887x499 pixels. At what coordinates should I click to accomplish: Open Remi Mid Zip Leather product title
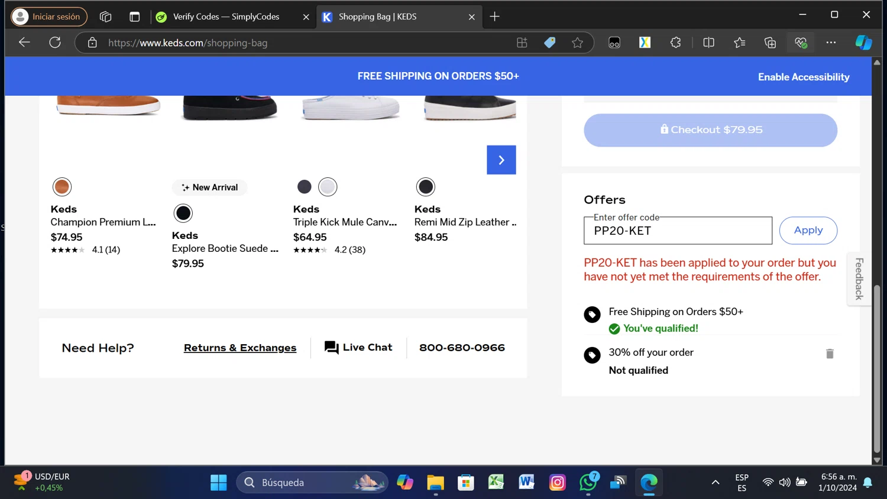(x=465, y=222)
